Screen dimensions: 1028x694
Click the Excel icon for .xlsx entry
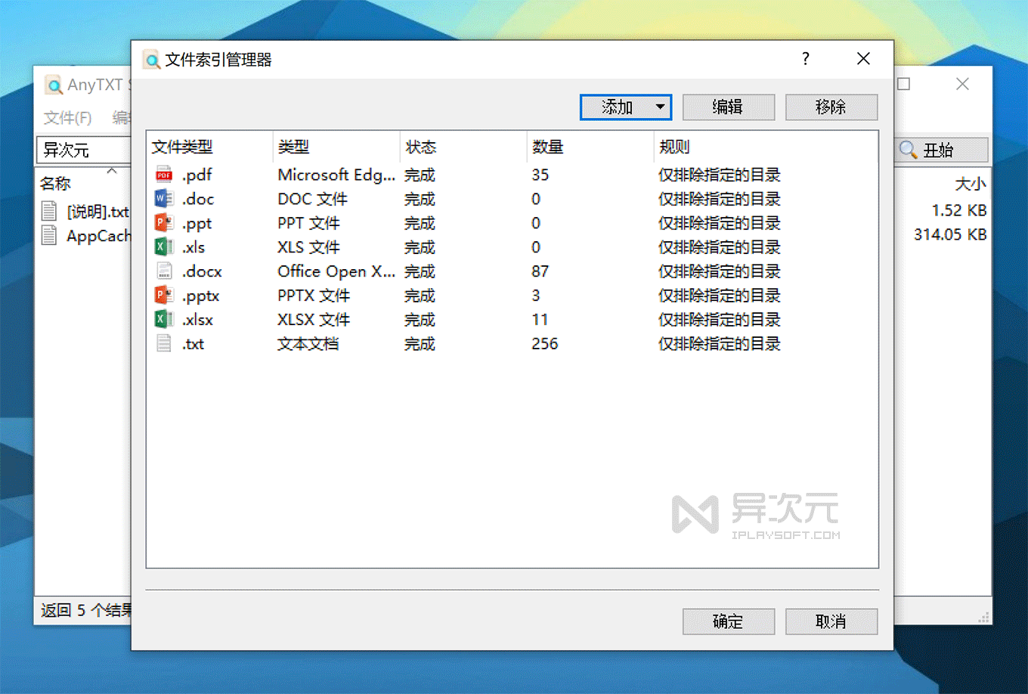point(164,319)
